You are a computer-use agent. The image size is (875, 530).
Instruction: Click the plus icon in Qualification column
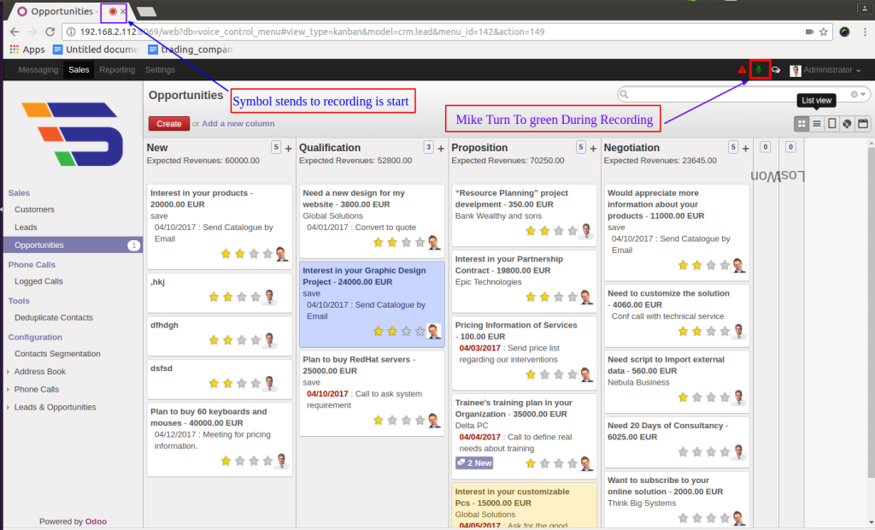point(441,148)
